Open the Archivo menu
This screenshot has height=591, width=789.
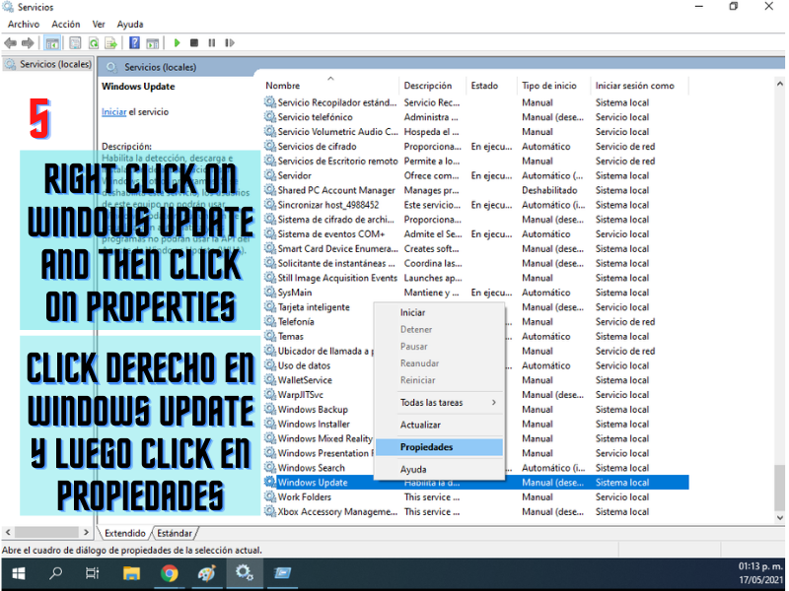pyautogui.click(x=23, y=24)
